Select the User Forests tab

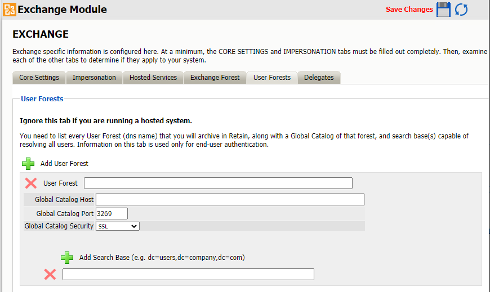[272, 78]
